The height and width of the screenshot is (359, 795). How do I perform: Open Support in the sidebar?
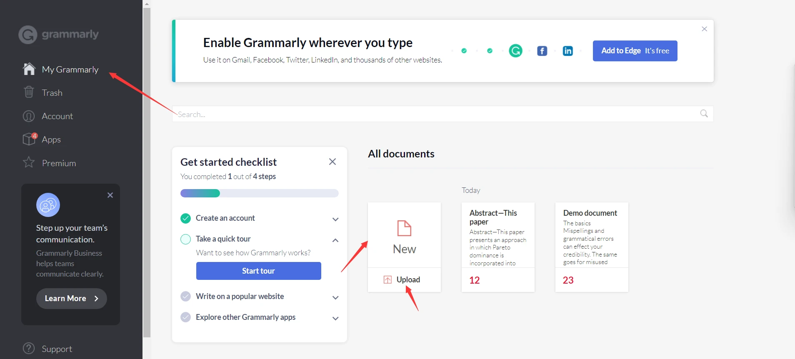[57, 349]
